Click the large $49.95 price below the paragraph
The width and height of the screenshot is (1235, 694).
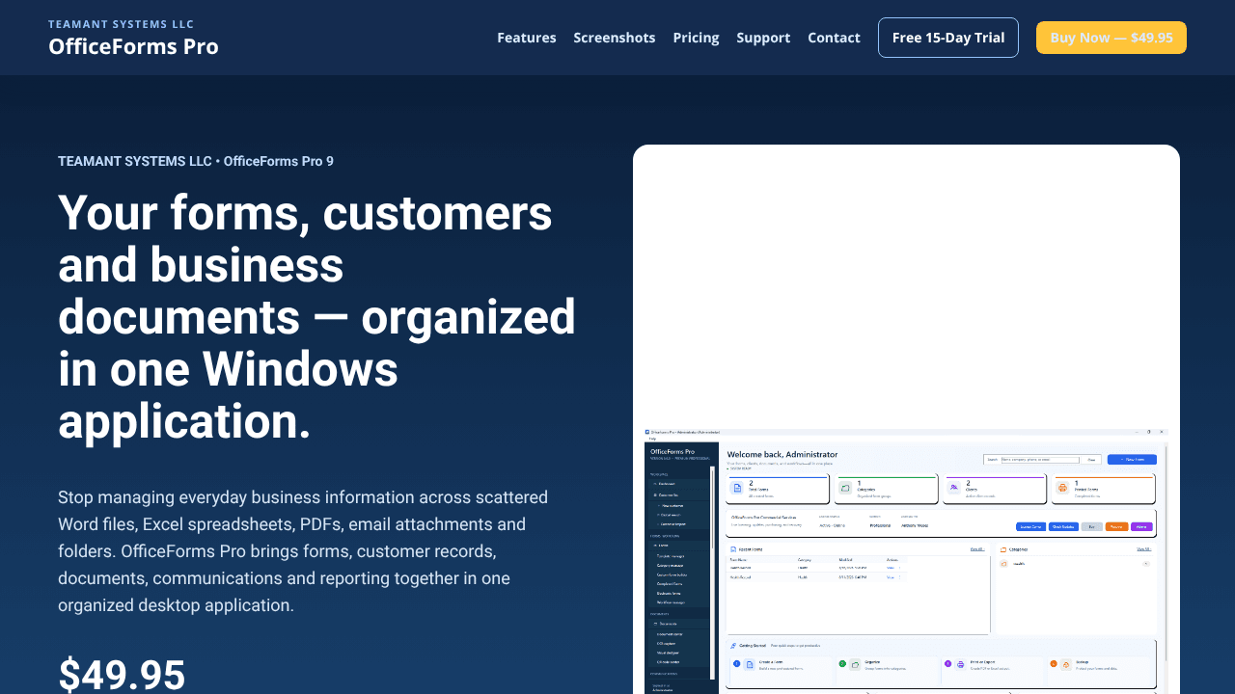click(x=122, y=674)
